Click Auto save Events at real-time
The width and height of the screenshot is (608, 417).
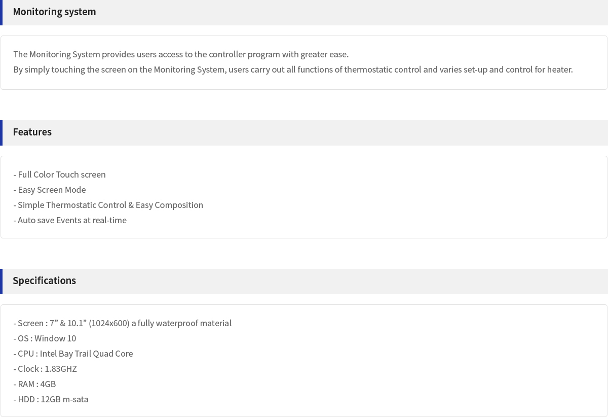click(x=70, y=220)
